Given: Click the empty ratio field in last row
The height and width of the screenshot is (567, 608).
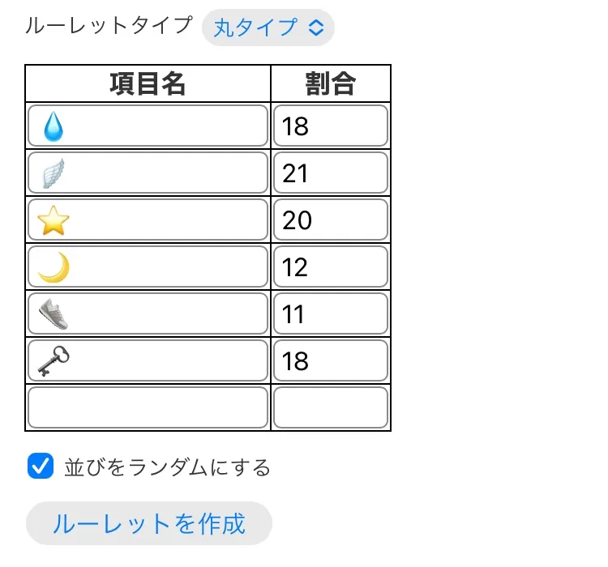Looking at the screenshot, I should 330,408.
